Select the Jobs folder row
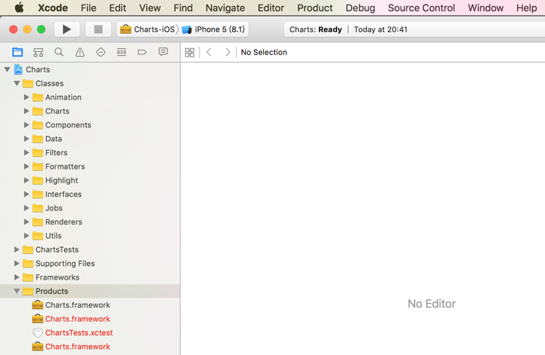This screenshot has width=545, height=355. click(x=90, y=208)
